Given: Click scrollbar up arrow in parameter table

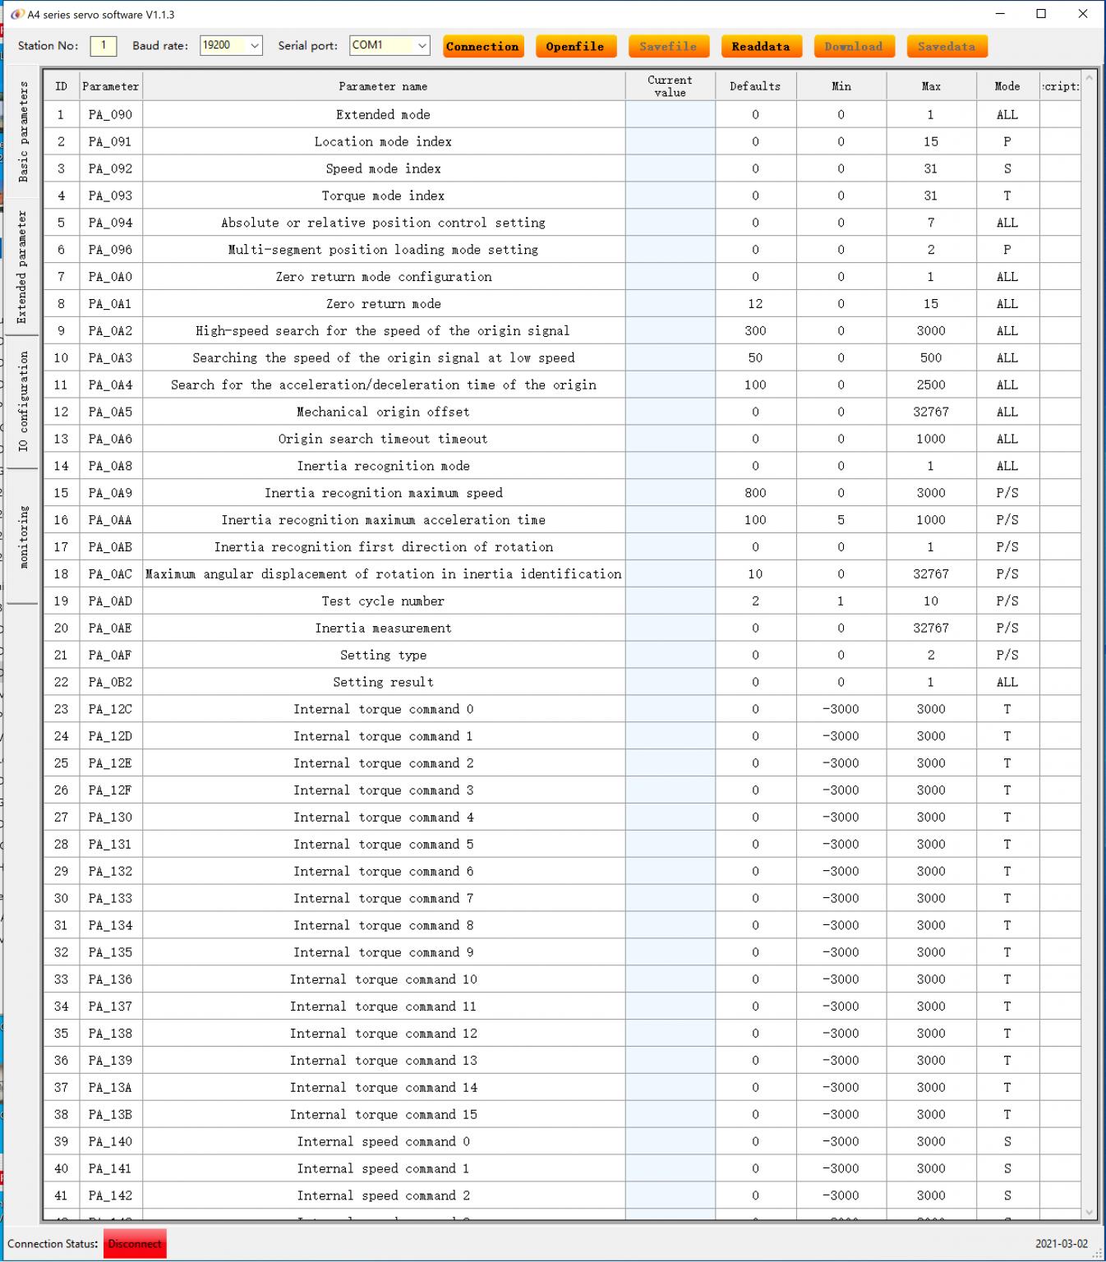Looking at the screenshot, I should coord(1090,78).
